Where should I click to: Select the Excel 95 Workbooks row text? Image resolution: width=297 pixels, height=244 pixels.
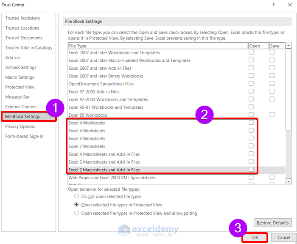(x=88, y=115)
